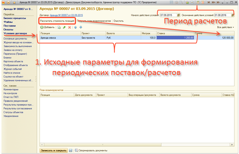Click the green pencil edit icon
The height and width of the screenshot is (154, 239).
click(x=64, y=27)
